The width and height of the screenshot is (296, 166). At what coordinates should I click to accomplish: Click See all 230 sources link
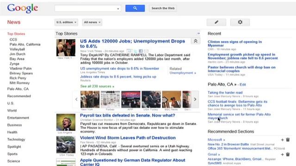(x=97, y=86)
